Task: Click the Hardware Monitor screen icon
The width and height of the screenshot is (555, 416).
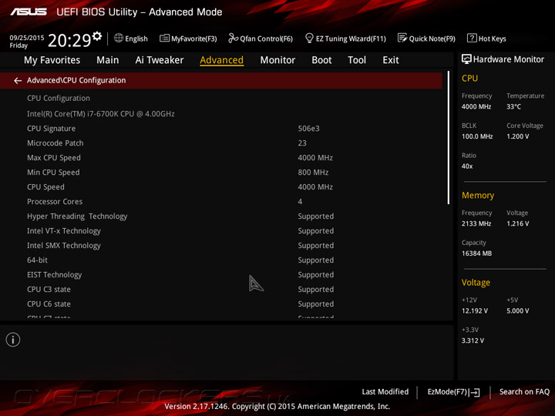Action: [466, 59]
